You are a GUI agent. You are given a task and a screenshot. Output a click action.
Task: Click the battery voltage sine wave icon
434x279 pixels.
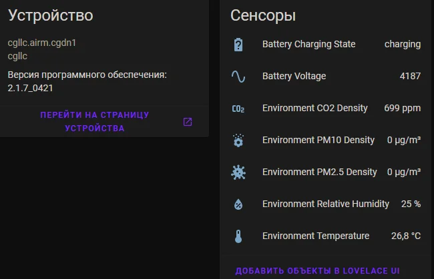pyautogui.click(x=238, y=77)
